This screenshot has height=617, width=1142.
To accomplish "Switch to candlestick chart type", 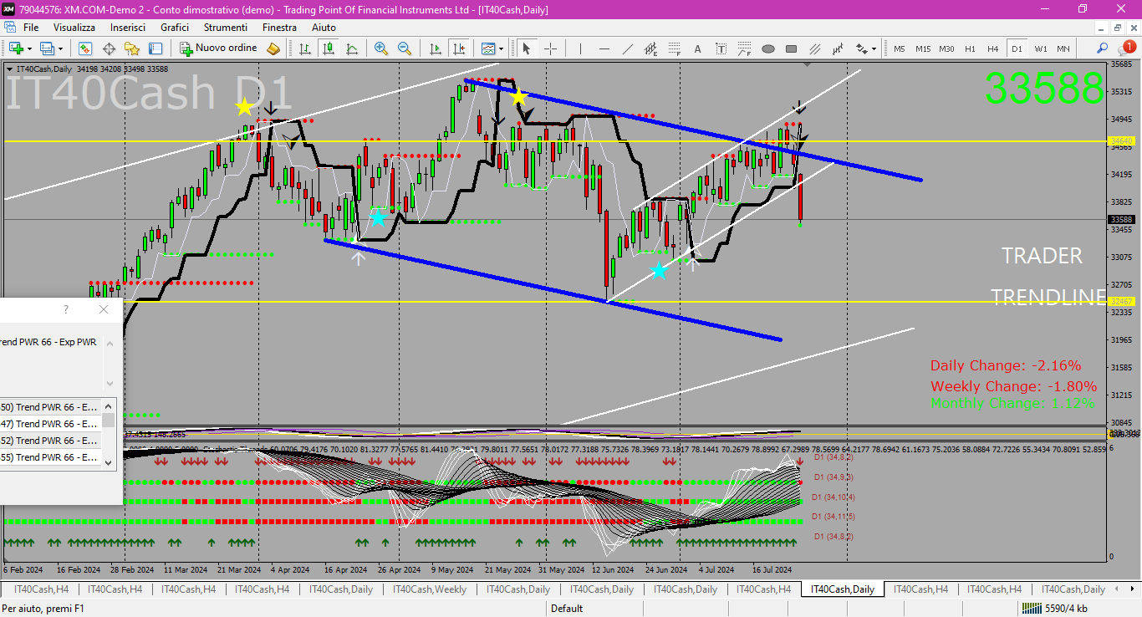I will click(329, 48).
